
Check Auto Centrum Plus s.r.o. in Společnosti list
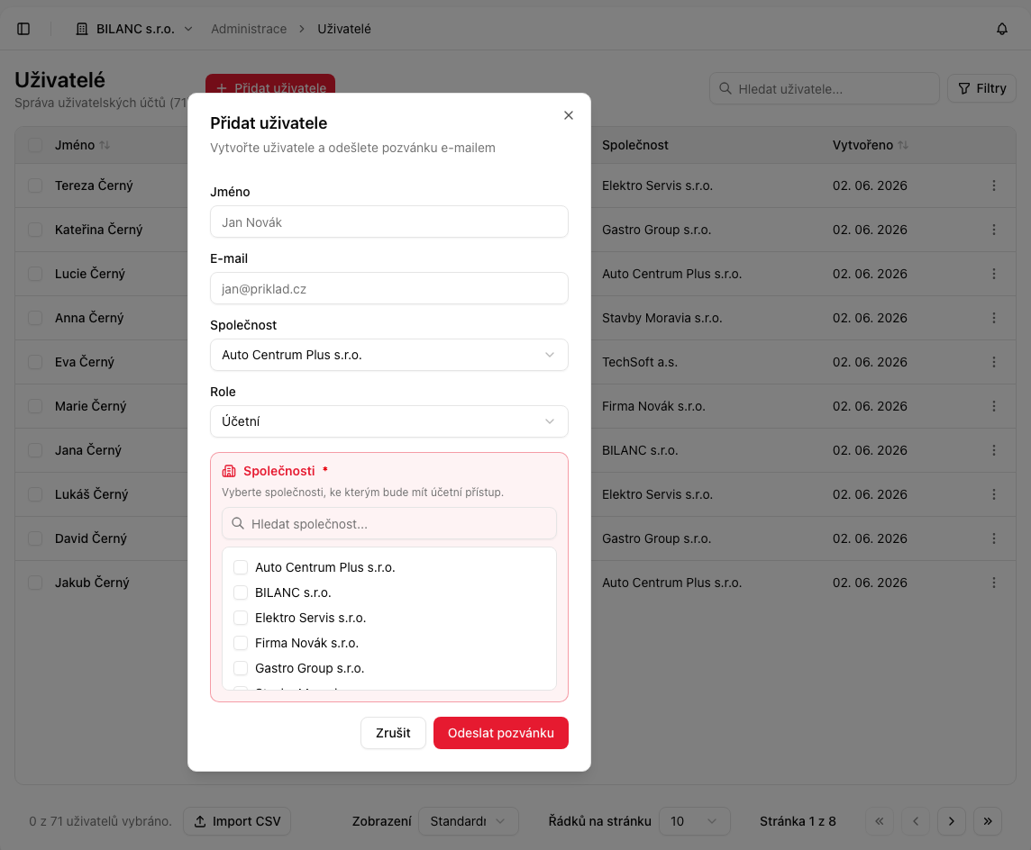pyautogui.click(x=241, y=567)
